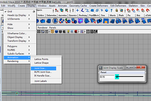The image size is (151, 101).
Task: Open the Skeleton menu in the menu bar
Action: coord(133,6)
